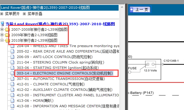The height and width of the screenshot is (110, 184).
Task: Open 413-08 INFORMATION AND MESSAGE CENTER
Action: 68,106
